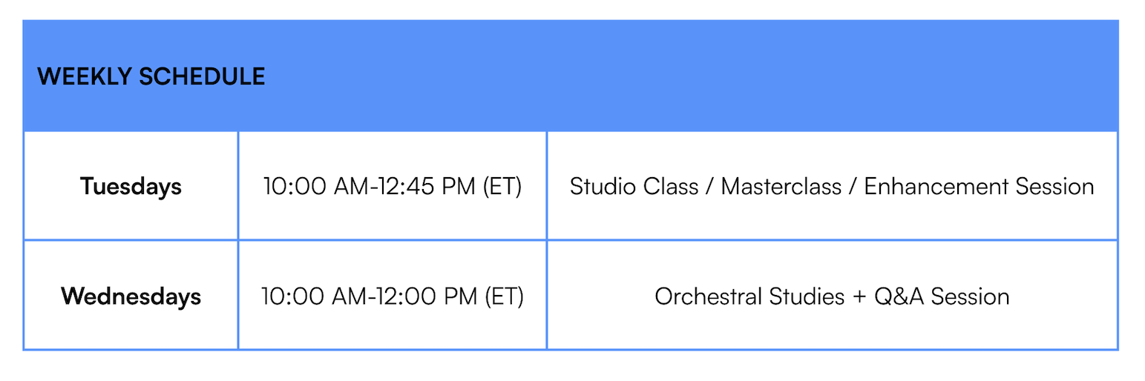Select the Wednesdays row label

131,296
